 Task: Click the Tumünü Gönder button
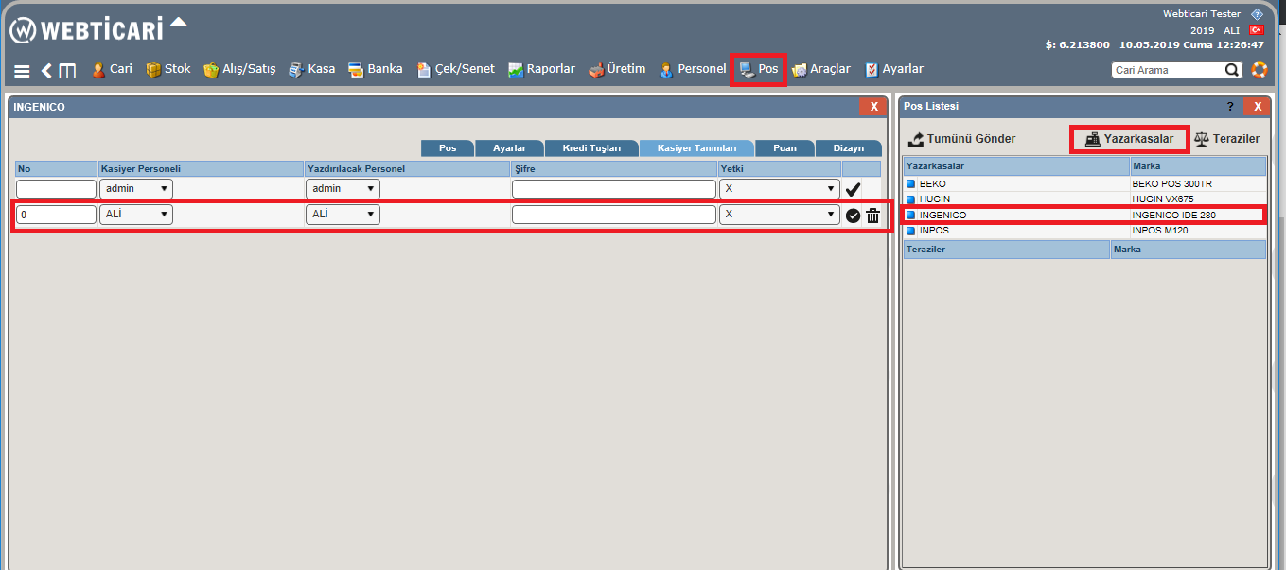pyautogui.click(x=961, y=139)
